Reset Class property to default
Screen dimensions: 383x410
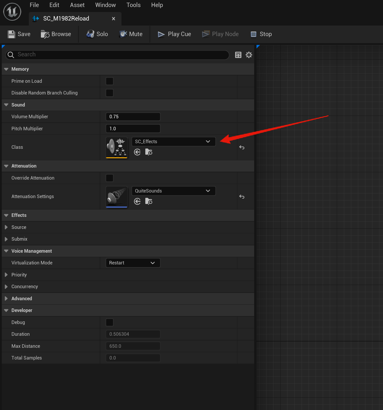(242, 147)
